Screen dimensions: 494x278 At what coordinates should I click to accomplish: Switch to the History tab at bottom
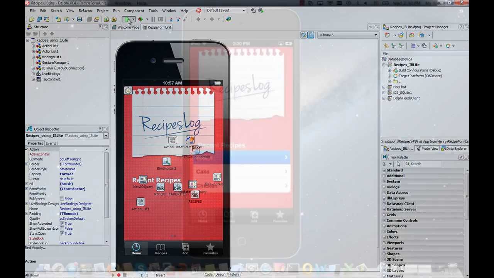[233, 275]
